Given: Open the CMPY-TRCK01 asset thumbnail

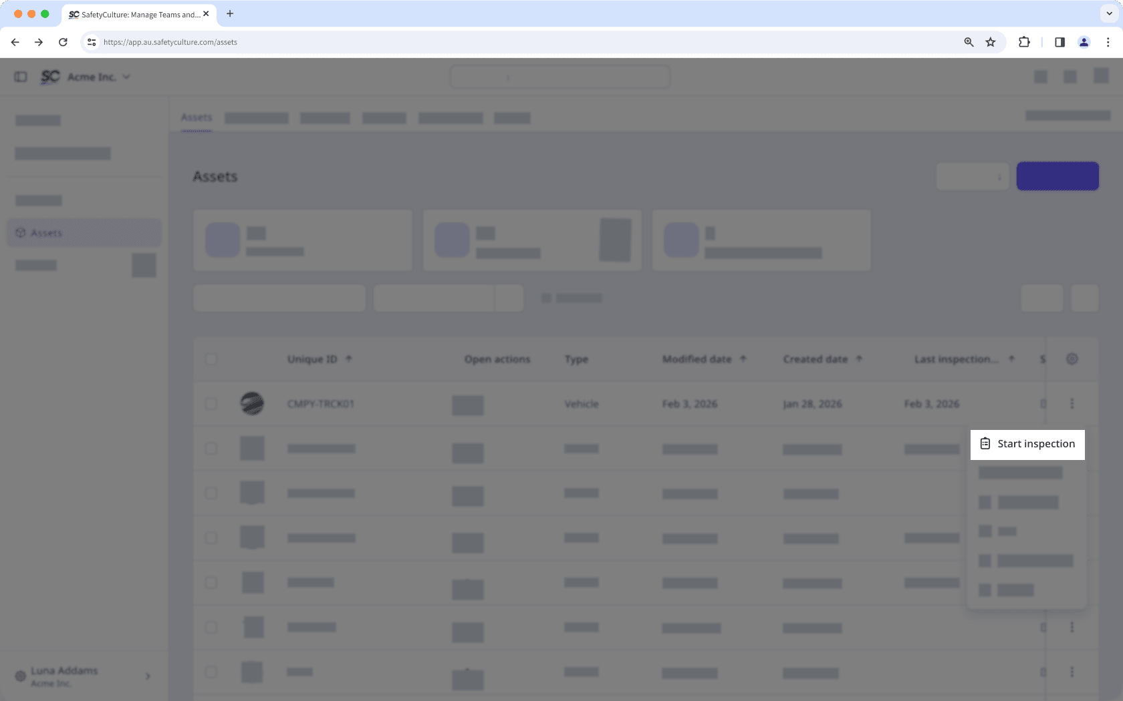Looking at the screenshot, I should 252,404.
